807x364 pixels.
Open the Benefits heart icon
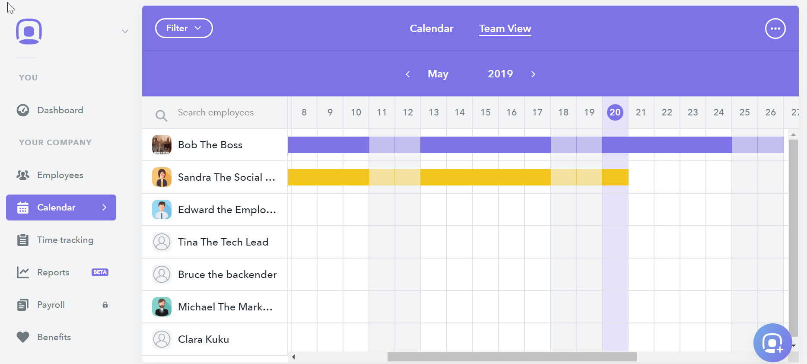click(23, 337)
